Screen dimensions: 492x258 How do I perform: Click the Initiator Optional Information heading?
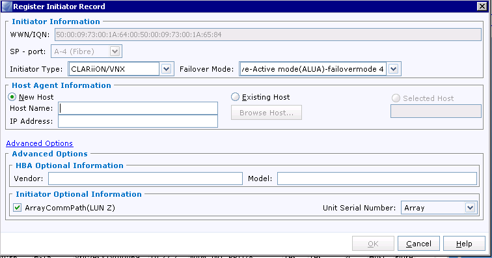click(79, 194)
